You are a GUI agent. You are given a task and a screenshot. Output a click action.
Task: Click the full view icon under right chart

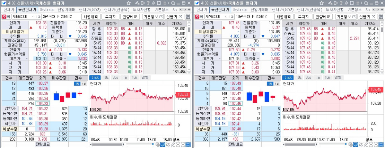click(x=381, y=144)
